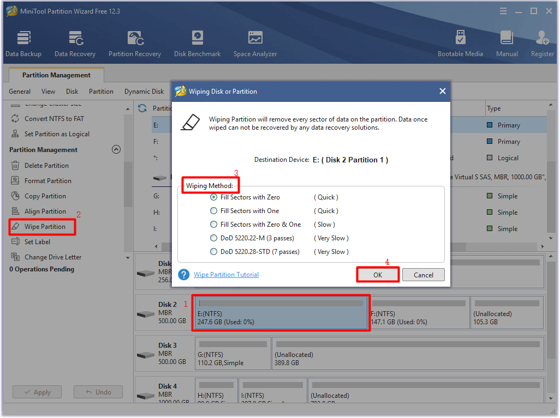Click the Register user icon

(542, 38)
